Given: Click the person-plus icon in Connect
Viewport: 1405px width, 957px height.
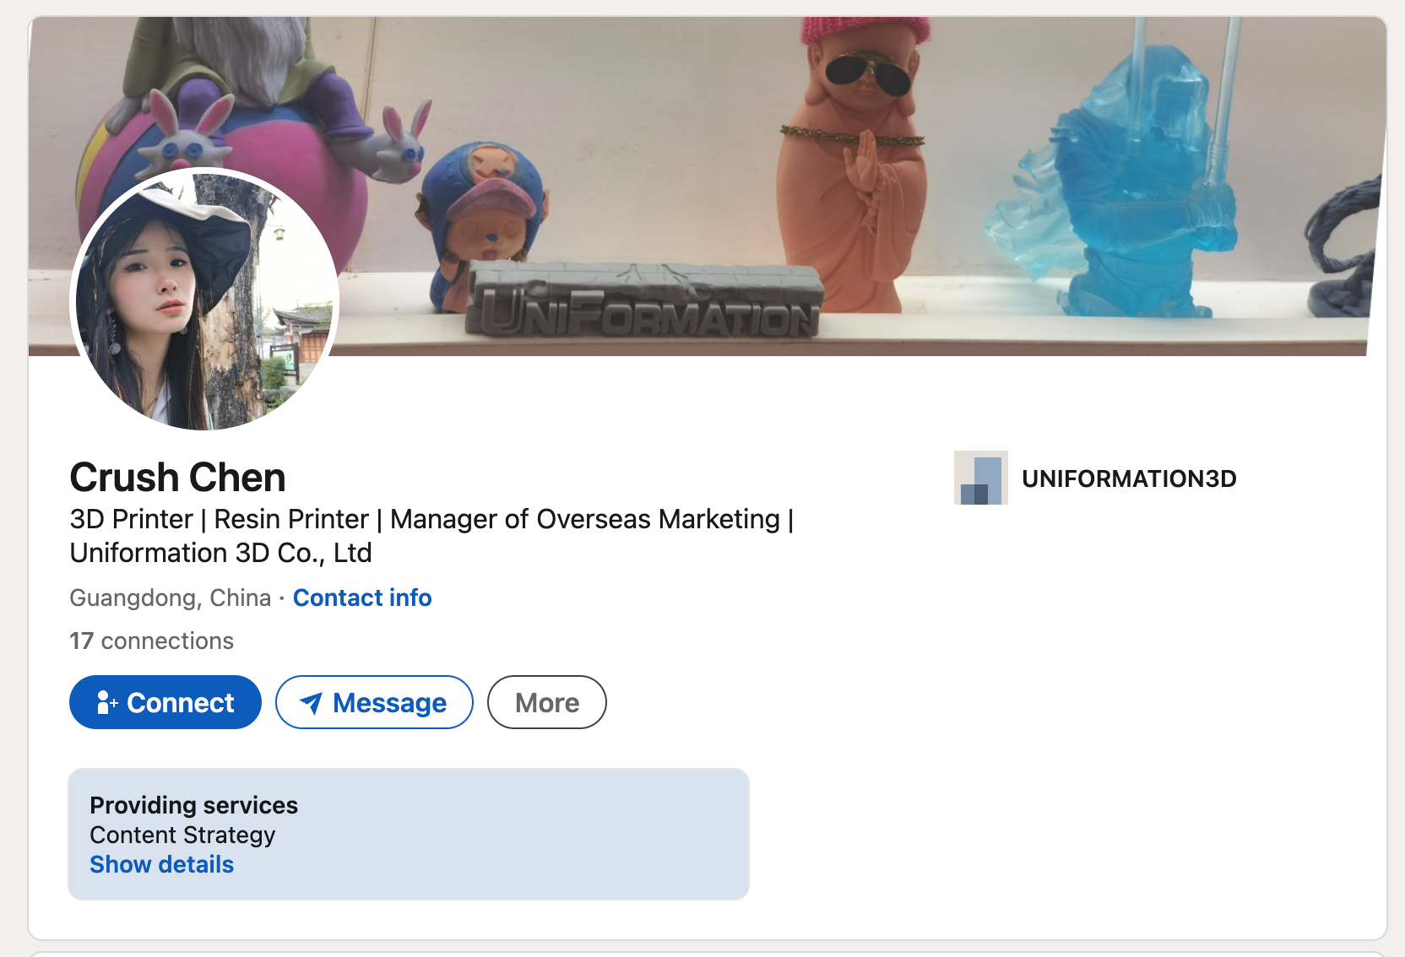Looking at the screenshot, I should pos(106,702).
